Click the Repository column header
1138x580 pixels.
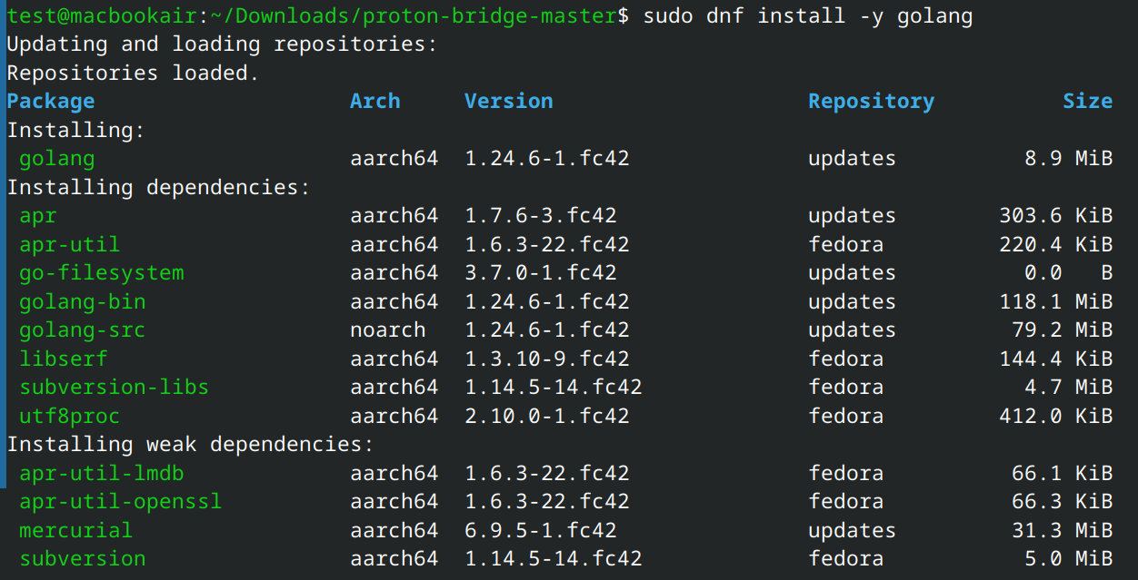[x=871, y=102]
